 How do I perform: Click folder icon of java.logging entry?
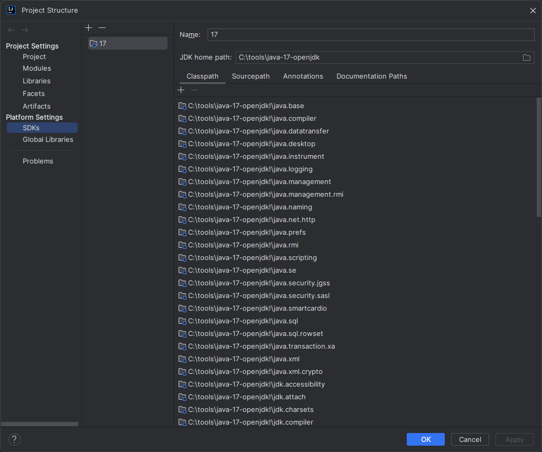(x=182, y=169)
